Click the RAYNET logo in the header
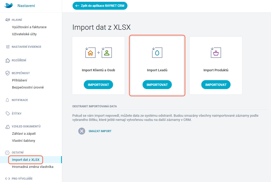Image resolution: width=271 pixels, height=182 pixels. click(x=8, y=5)
